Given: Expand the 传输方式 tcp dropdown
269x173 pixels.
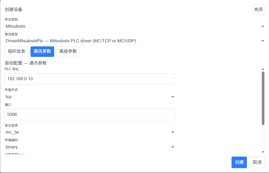Looking at the screenshot, I should (x=90, y=97).
